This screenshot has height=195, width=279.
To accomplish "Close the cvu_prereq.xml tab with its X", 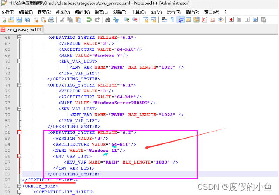I will 39,30.
